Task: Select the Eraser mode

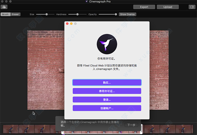Action: point(15,14)
